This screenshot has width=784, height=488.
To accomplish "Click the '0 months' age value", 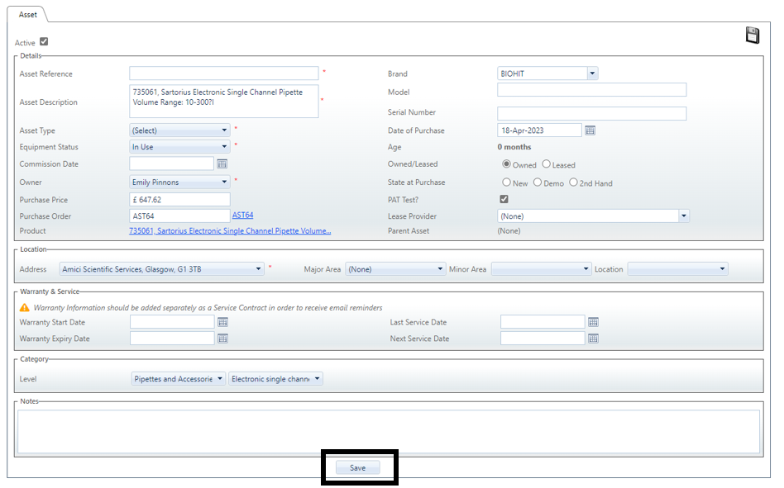I will tap(514, 147).
